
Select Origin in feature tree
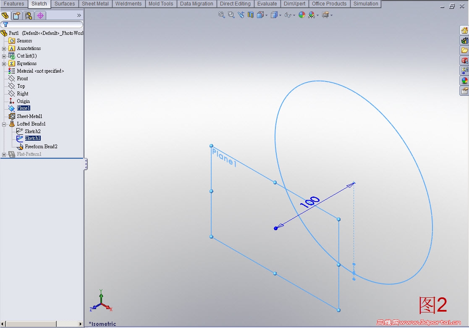[23, 101]
